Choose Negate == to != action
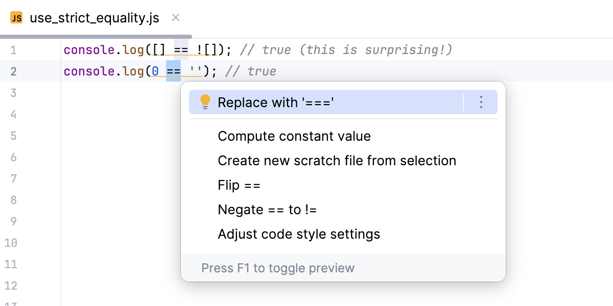The height and width of the screenshot is (306, 613). (268, 210)
